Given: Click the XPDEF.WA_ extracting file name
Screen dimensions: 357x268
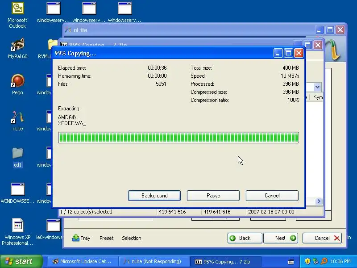Looking at the screenshot, I should tap(72, 123).
